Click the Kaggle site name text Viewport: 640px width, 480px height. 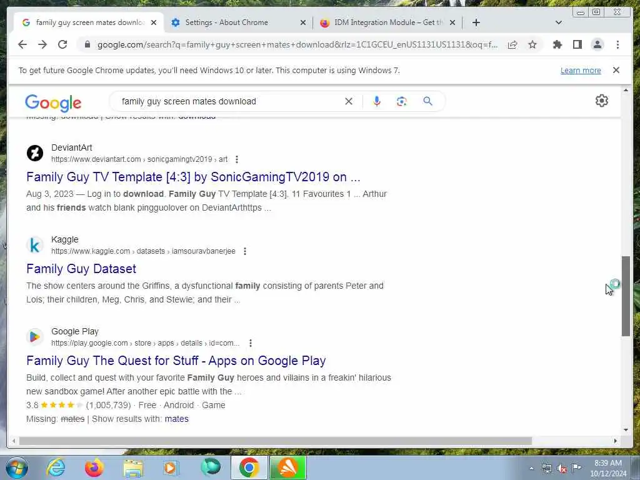(65, 239)
